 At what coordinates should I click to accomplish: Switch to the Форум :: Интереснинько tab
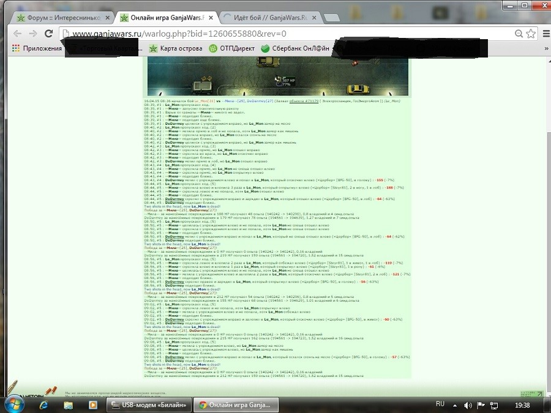click(63, 18)
